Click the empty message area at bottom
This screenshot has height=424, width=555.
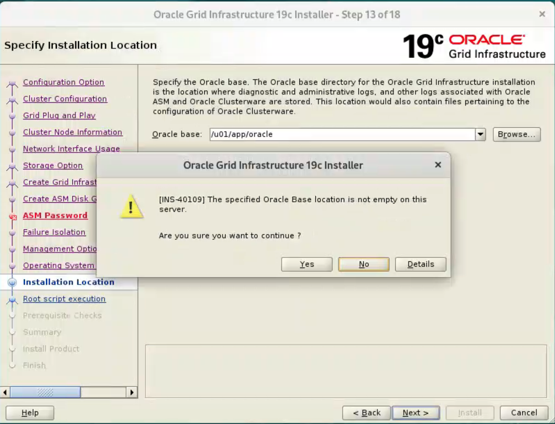click(x=346, y=371)
